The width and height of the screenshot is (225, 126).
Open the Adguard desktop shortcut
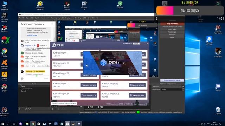point(120,5)
